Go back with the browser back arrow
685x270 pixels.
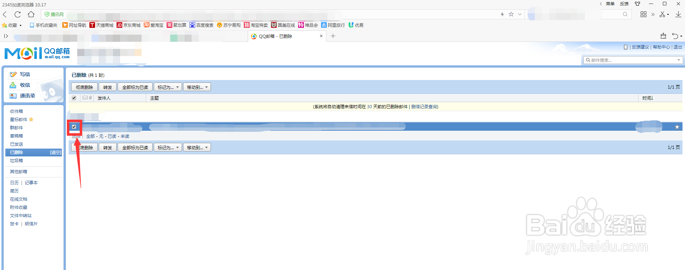pos(5,14)
